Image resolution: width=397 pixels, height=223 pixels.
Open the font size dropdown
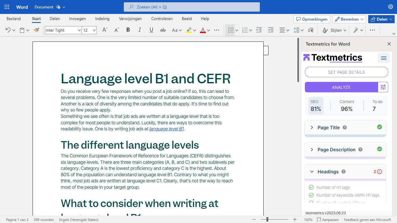94,30
